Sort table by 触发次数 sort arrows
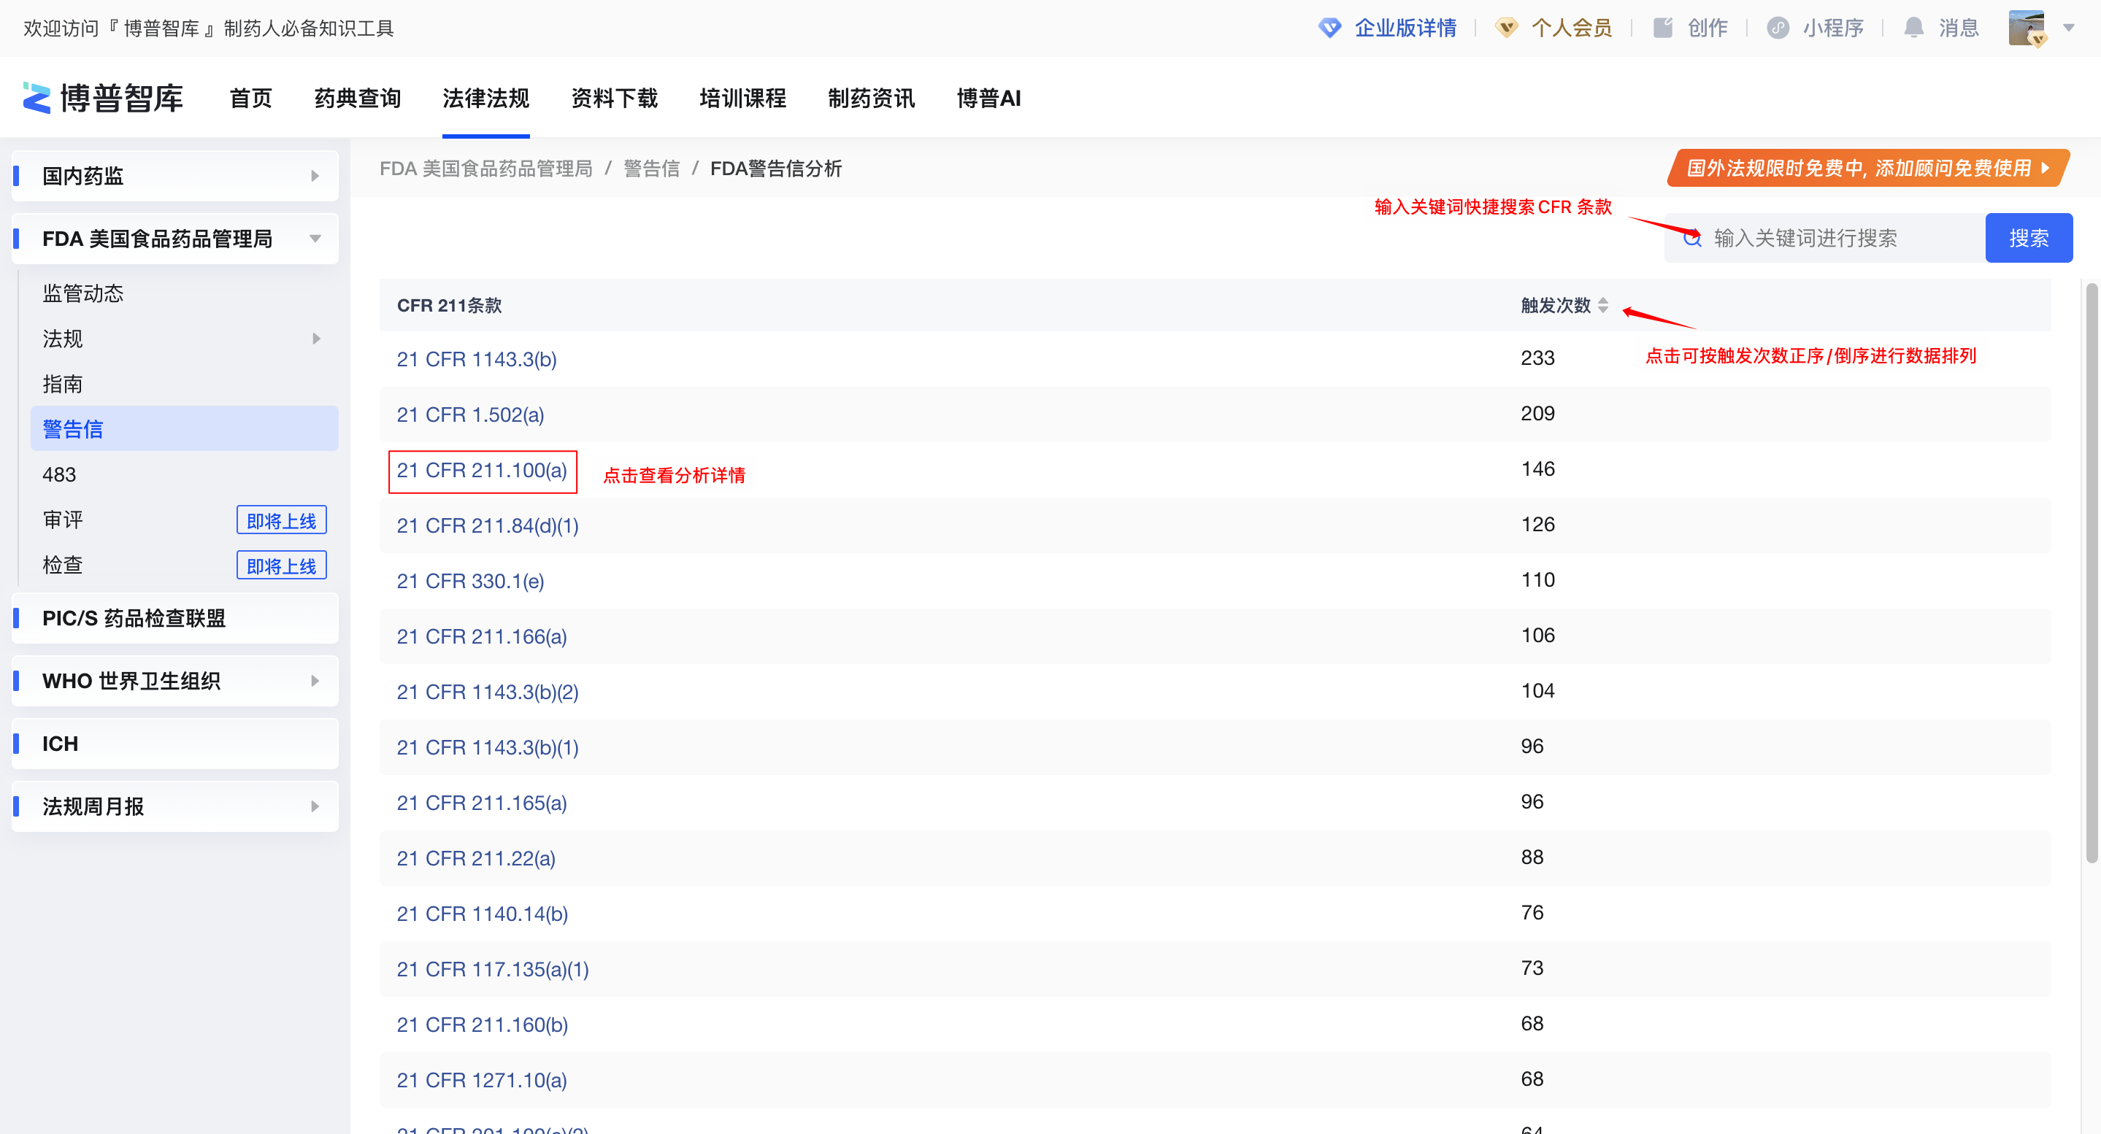The image size is (2101, 1134). 1602,305
